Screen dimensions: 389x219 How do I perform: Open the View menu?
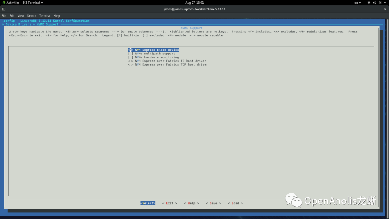click(21, 15)
